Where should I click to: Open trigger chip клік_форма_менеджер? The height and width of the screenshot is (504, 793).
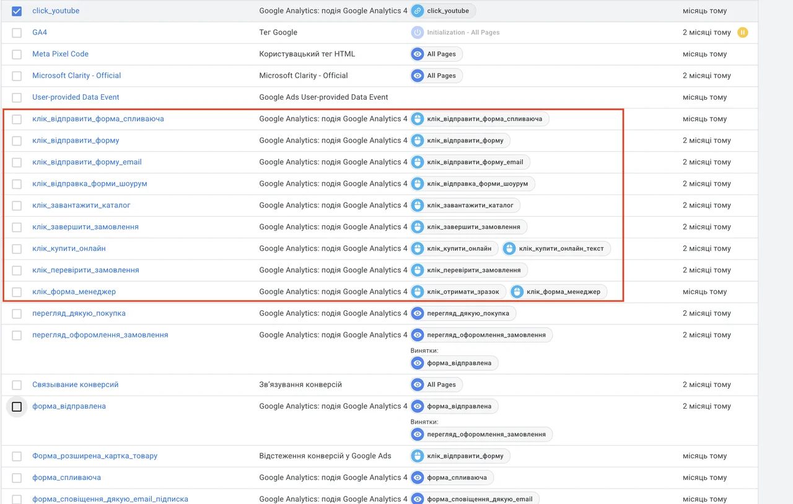(x=558, y=292)
